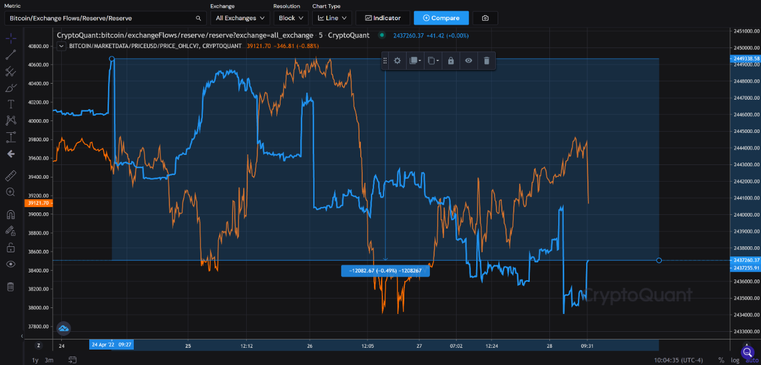Click the 24 Apr '22 09:27 time label
This screenshot has height=365, width=761.
[x=112, y=344]
